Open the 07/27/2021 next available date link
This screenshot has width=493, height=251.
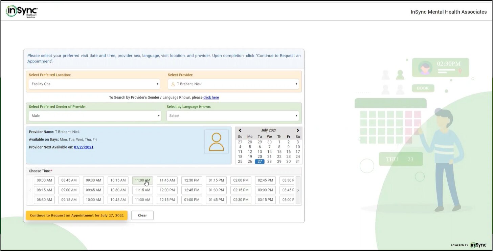click(84, 147)
